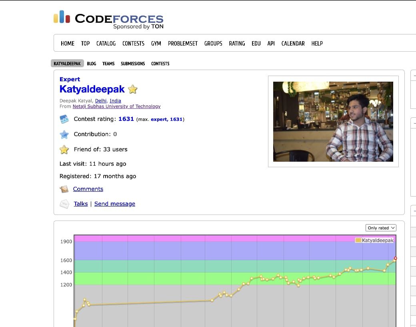Click the yellow Friend of star icon

click(x=64, y=150)
